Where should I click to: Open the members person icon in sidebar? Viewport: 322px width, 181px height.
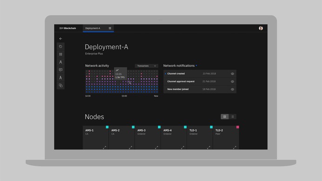point(60,62)
